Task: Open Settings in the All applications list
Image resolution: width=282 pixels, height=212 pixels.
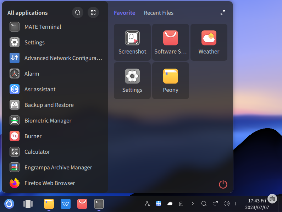Action: coord(55,43)
